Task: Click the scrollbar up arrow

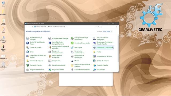Action: [x=118, y=35]
